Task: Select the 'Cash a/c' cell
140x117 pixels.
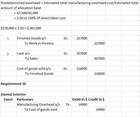Action: pos(23,54)
